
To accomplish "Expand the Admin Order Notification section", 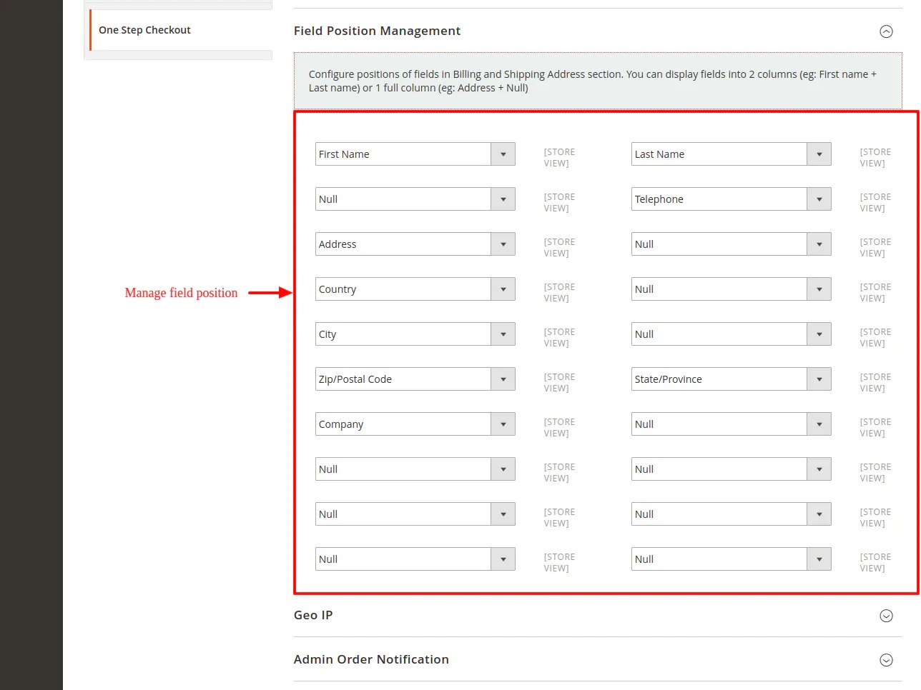I will point(886,659).
